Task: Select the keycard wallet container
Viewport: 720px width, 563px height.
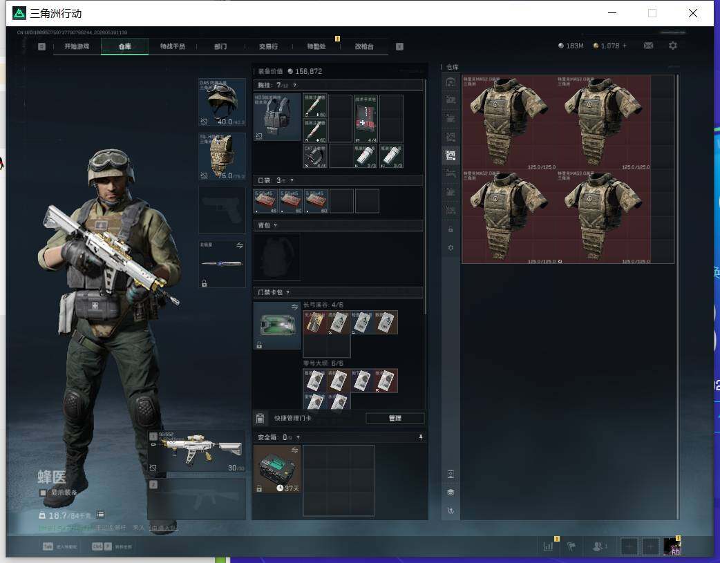Action: coord(277,325)
